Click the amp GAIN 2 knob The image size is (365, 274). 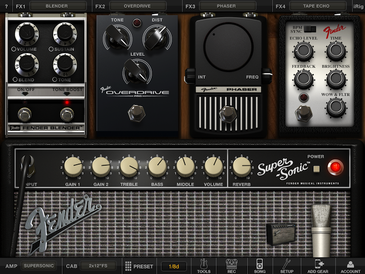pyautogui.click(x=101, y=167)
